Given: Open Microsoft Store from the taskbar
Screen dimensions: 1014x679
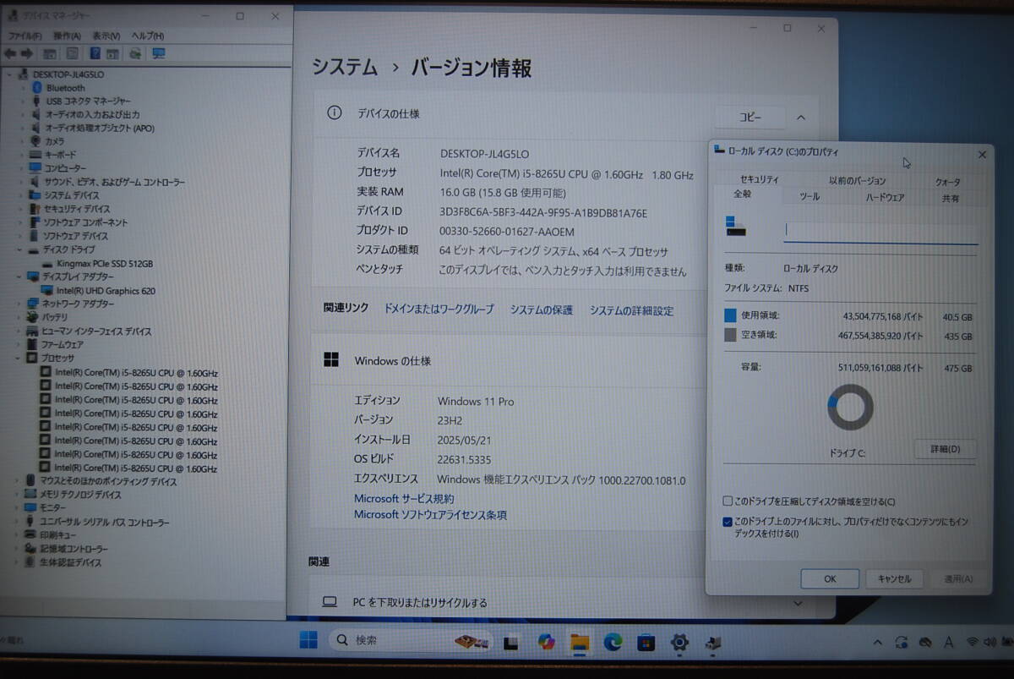Looking at the screenshot, I should click(646, 643).
